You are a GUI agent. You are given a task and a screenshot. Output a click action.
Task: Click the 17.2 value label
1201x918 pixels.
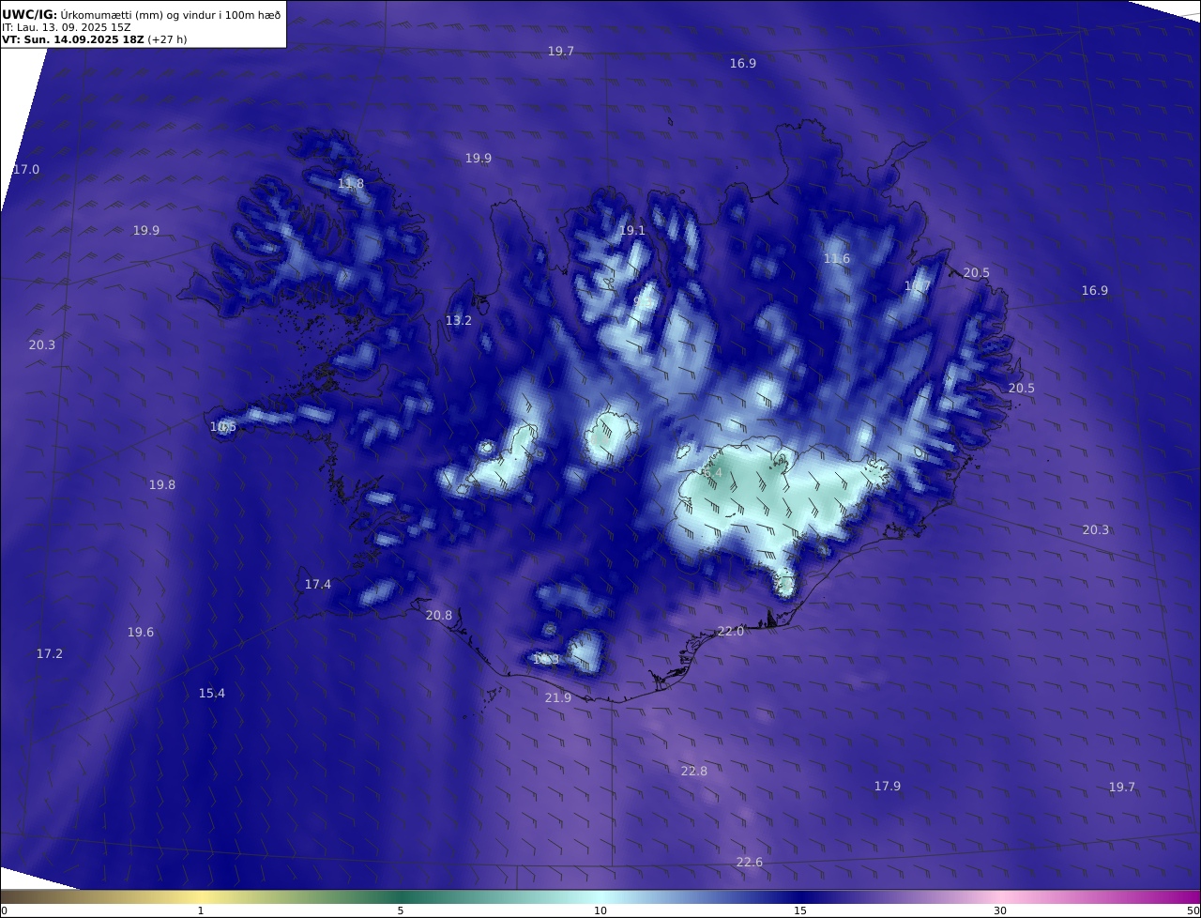(50, 654)
